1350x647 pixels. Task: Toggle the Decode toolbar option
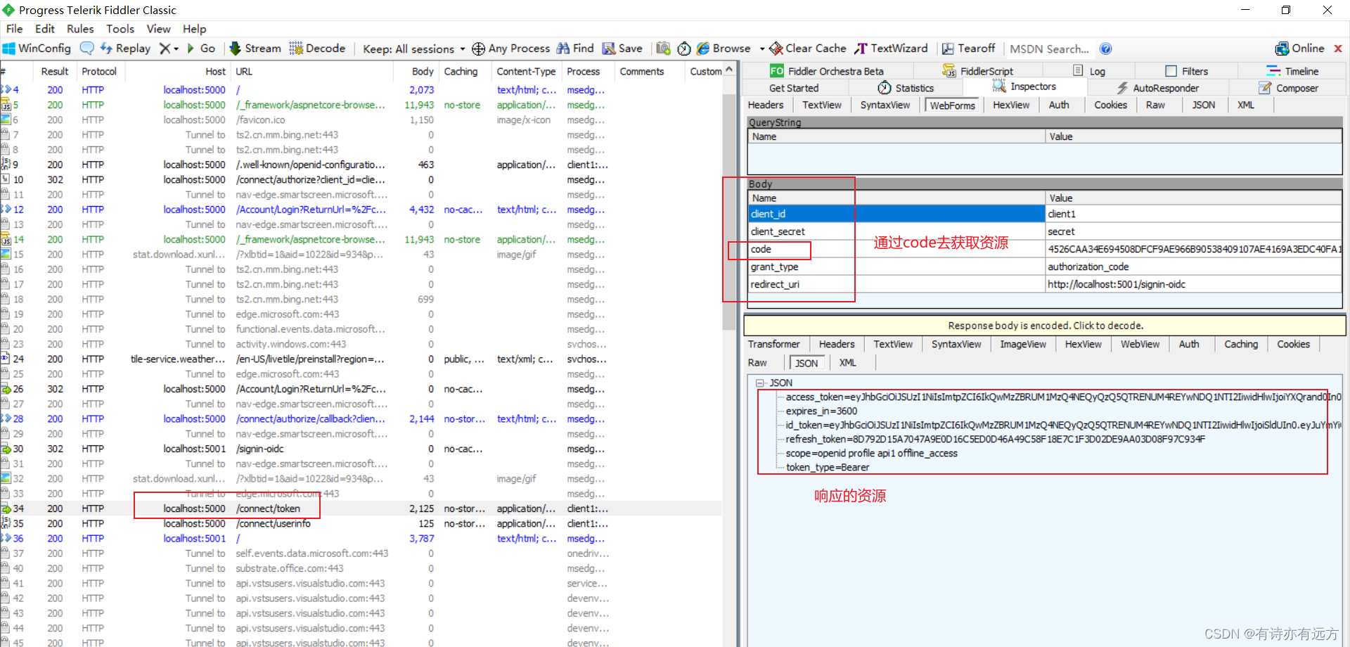coord(317,49)
